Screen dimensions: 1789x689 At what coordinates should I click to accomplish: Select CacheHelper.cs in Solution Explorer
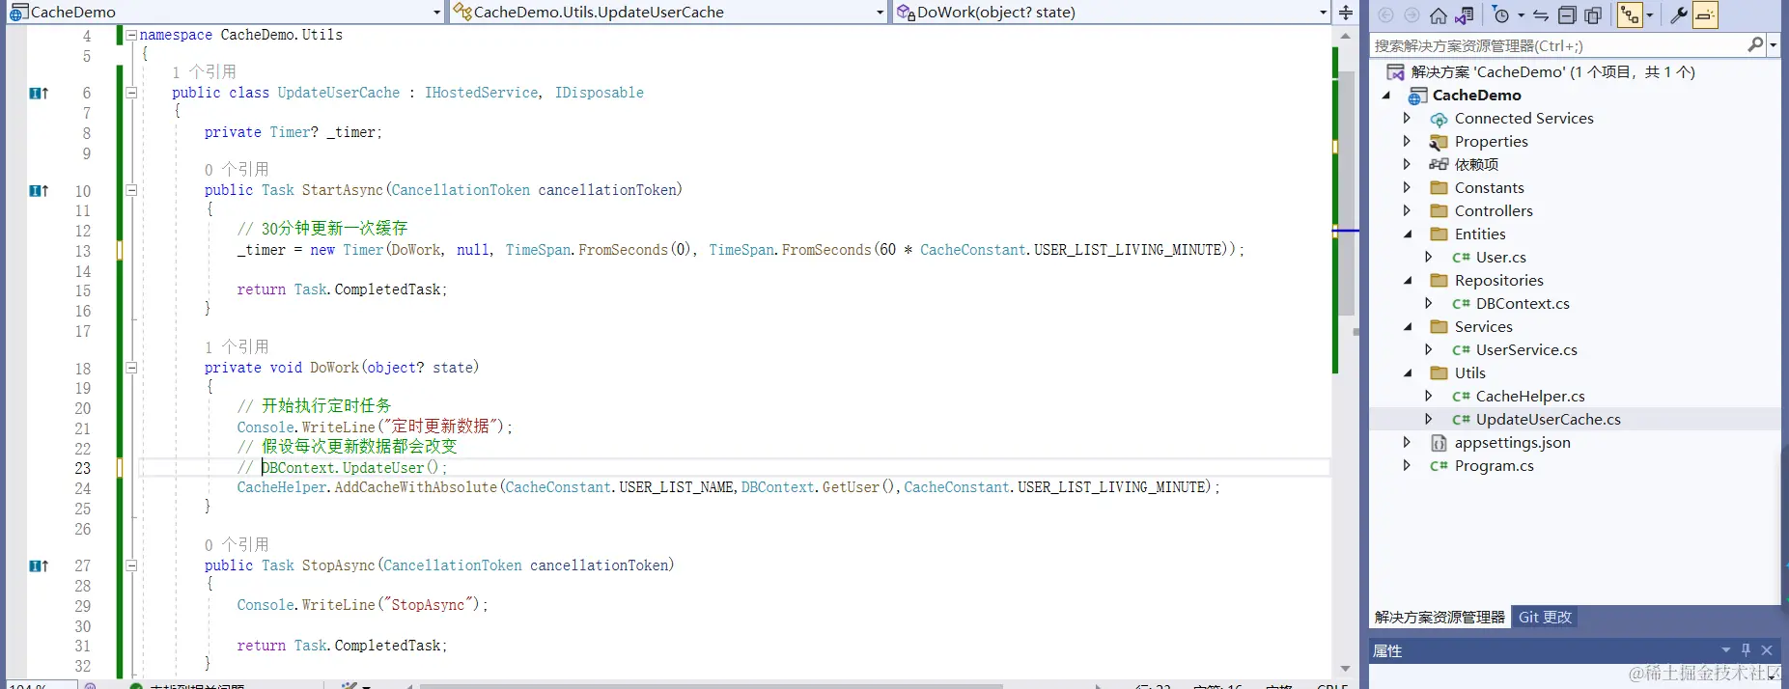[1530, 397]
